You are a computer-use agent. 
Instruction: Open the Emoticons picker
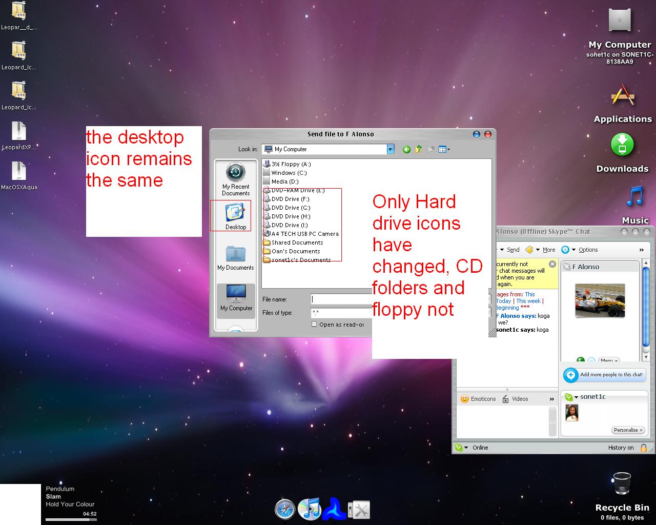click(478, 399)
